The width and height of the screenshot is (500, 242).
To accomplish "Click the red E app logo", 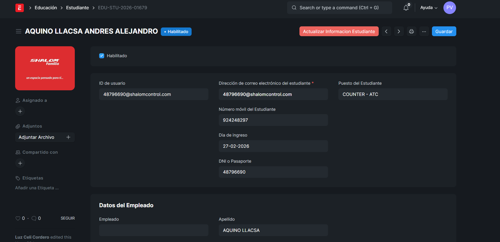I will pos(19,8).
